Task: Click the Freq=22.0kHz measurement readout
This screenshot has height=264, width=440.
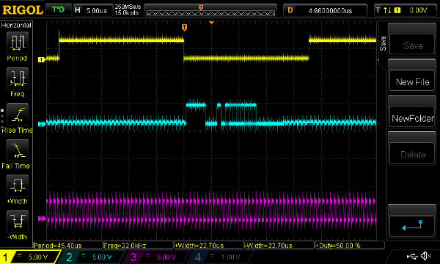Action: tap(138, 245)
